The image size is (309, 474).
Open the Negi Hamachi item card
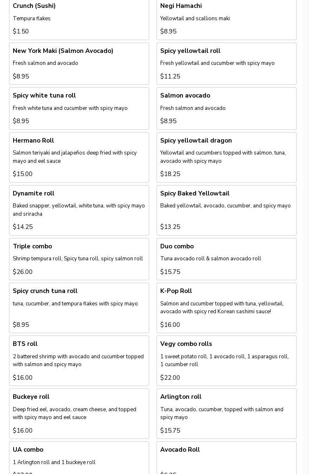point(226,19)
